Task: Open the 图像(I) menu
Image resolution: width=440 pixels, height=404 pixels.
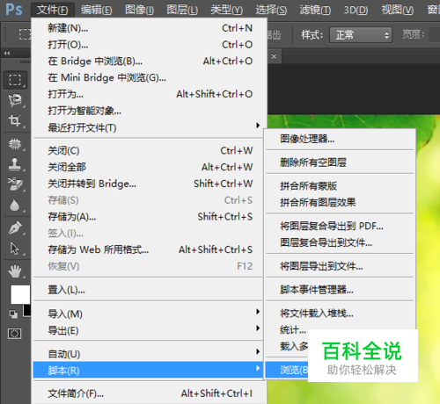Action: (139, 10)
